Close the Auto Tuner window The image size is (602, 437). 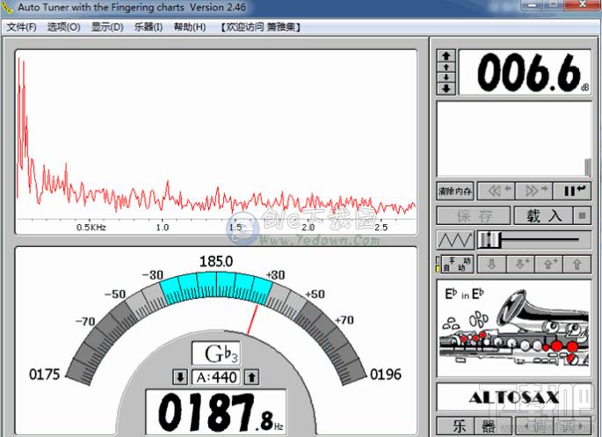[x=582, y=4]
